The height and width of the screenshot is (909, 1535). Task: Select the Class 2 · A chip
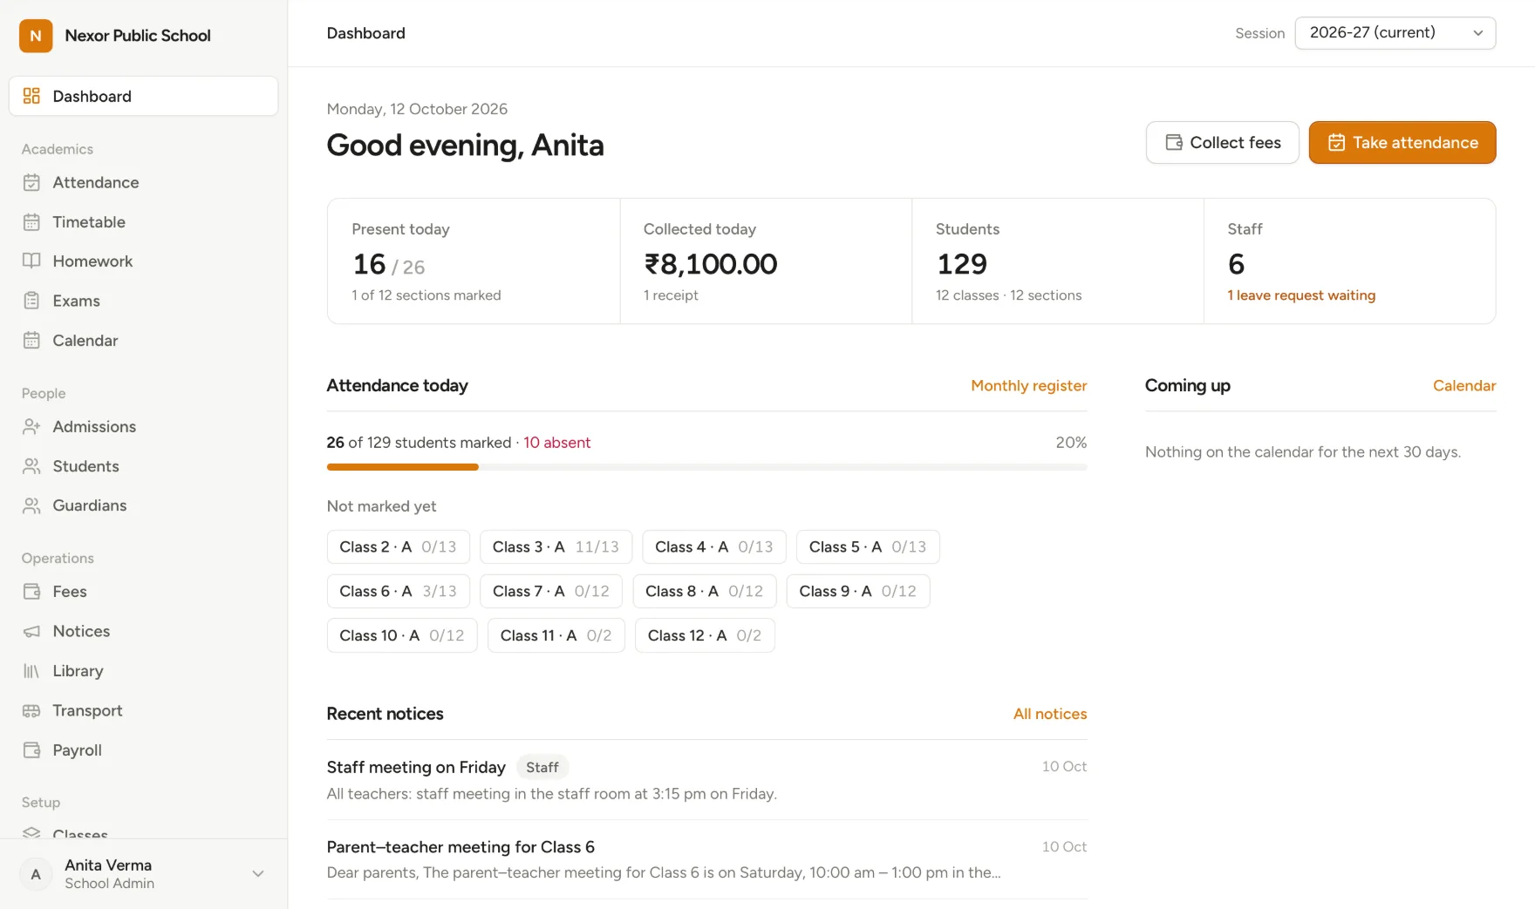tap(399, 547)
